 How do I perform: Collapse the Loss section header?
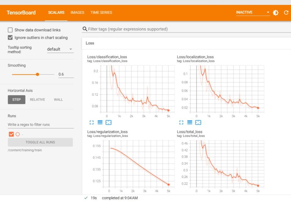pos(90,43)
